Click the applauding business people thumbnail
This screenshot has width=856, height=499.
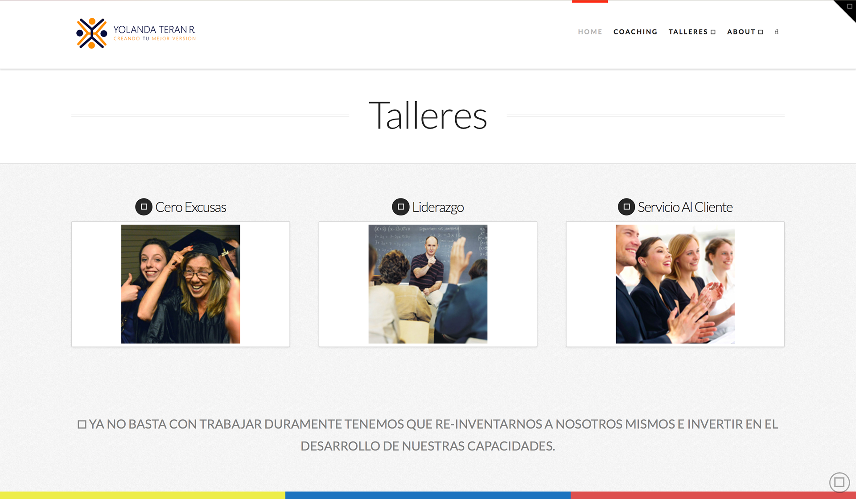[x=675, y=284]
